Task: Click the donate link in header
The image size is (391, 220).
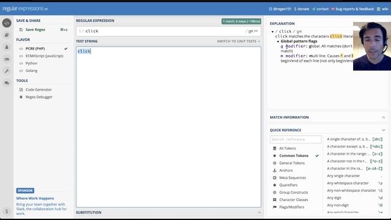Action: [302, 9]
